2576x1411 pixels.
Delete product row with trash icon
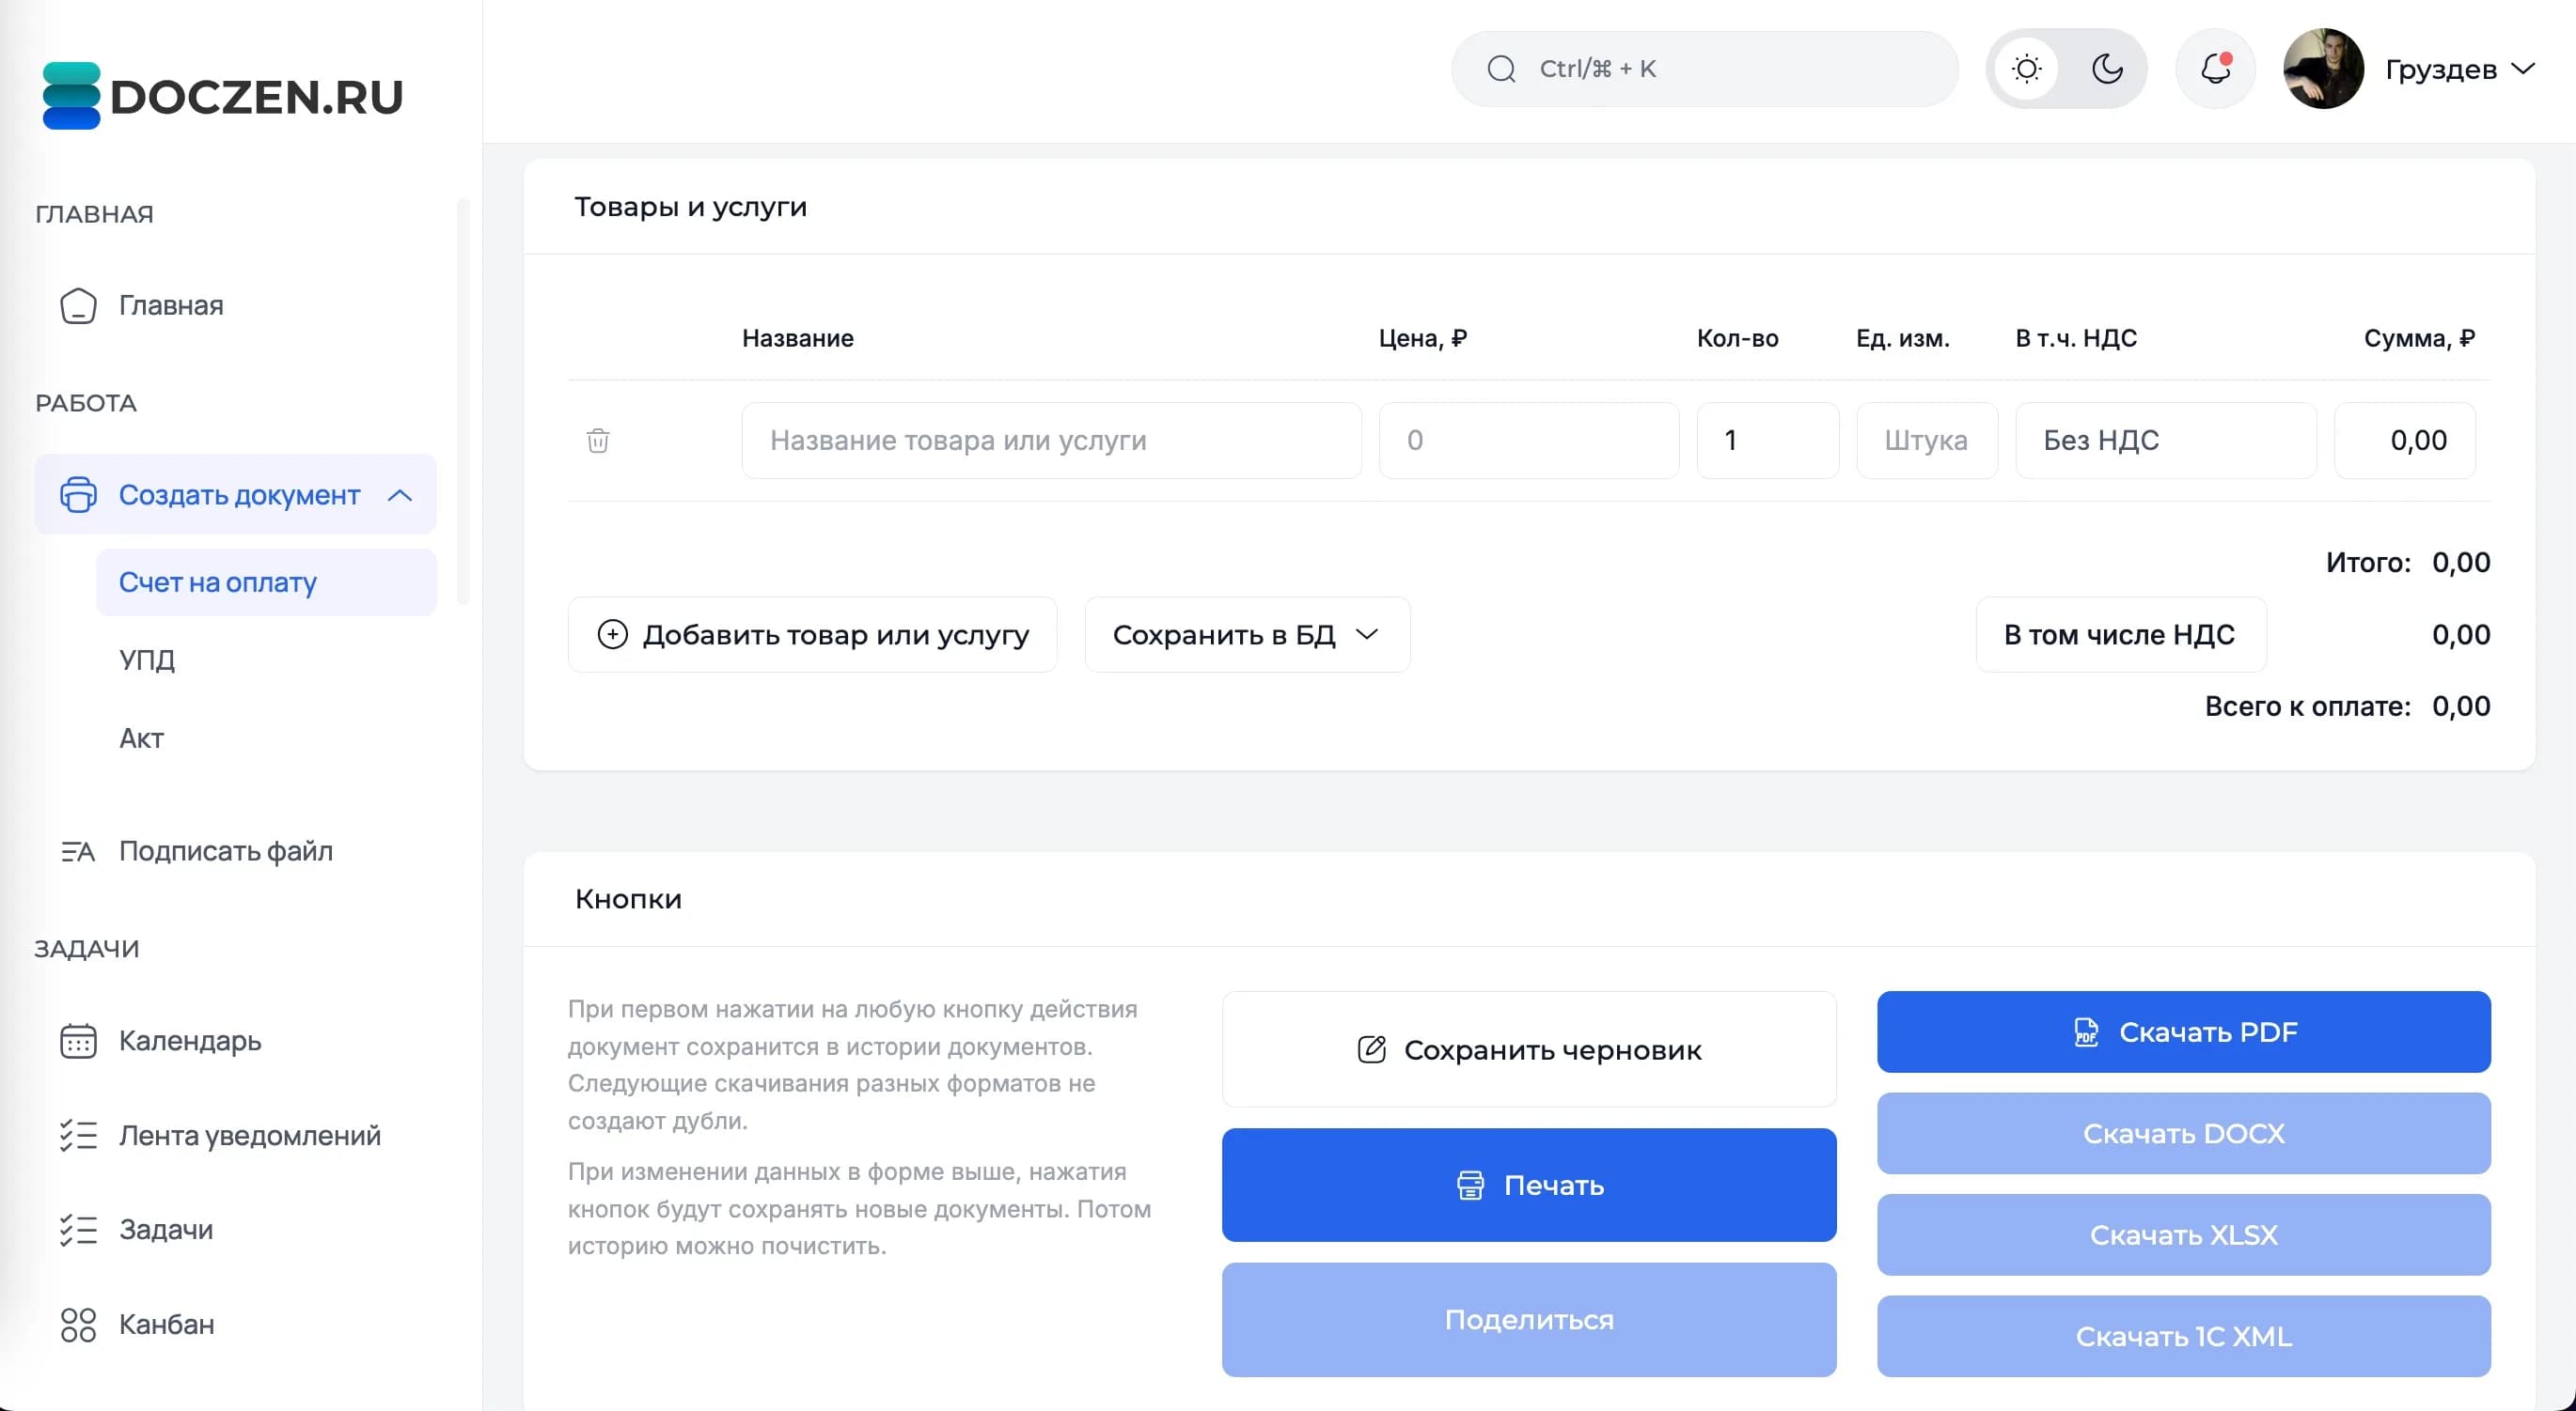pos(598,440)
